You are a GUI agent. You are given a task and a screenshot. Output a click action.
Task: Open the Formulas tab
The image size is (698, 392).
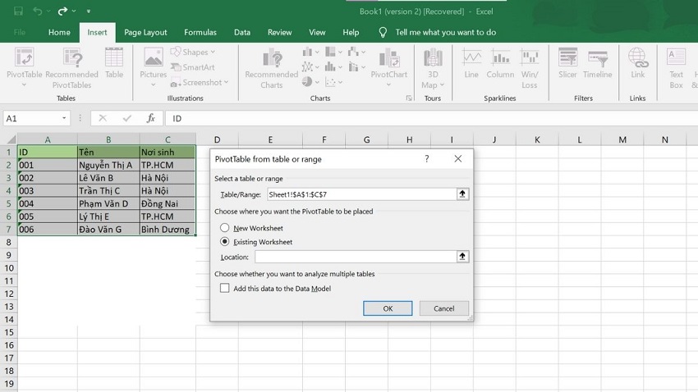coord(200,33)
